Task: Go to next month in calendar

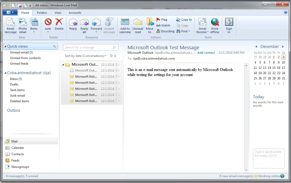Action: tap(283, 47)
